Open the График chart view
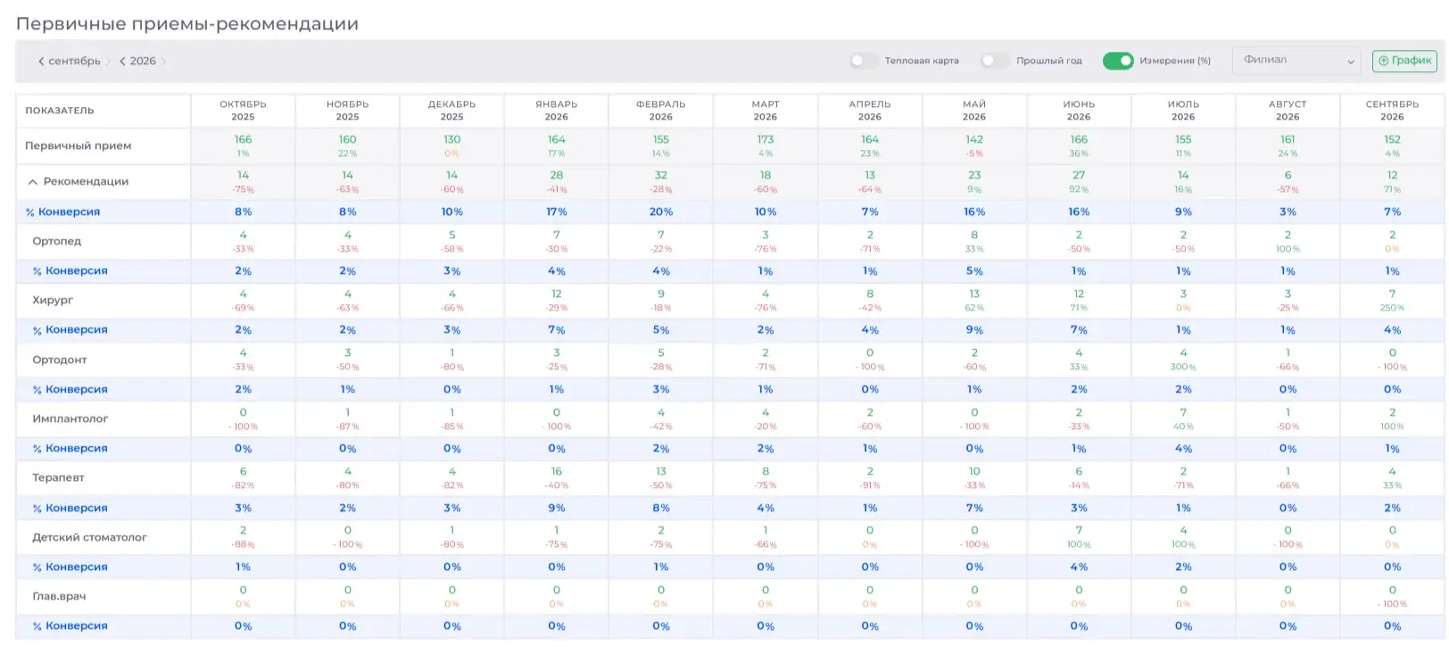Viewport: 1449px width, 662px height. 1405,61
